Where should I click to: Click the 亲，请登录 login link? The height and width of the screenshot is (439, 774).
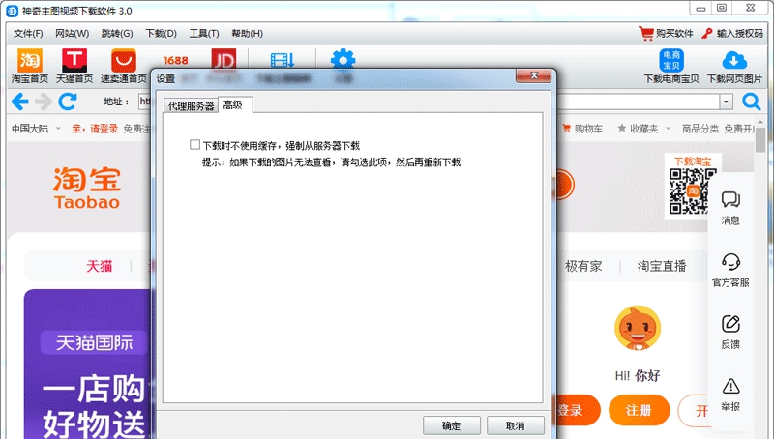pyautogui.click(x=95, y=129)
